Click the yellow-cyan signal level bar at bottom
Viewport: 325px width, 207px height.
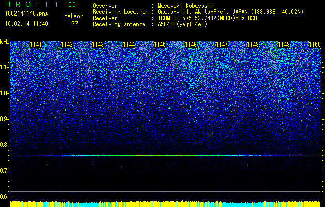(165, 204)
